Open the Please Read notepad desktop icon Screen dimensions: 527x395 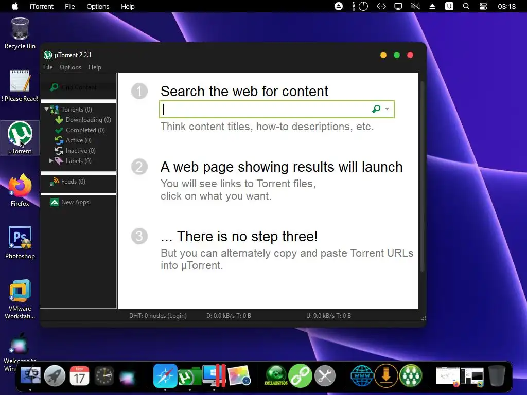20,86
